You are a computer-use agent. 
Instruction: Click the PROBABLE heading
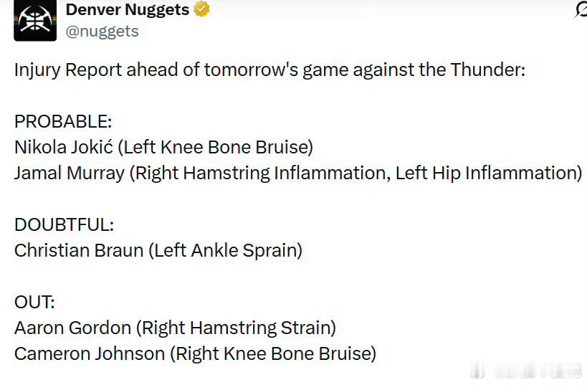63,122
